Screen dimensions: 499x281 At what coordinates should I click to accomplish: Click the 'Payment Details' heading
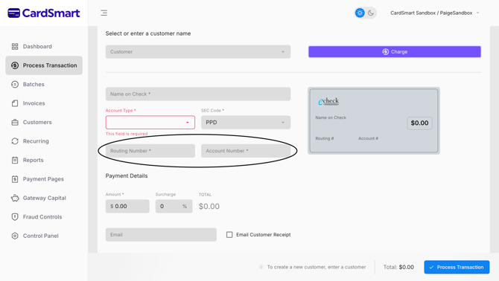[x=127, y=176]
